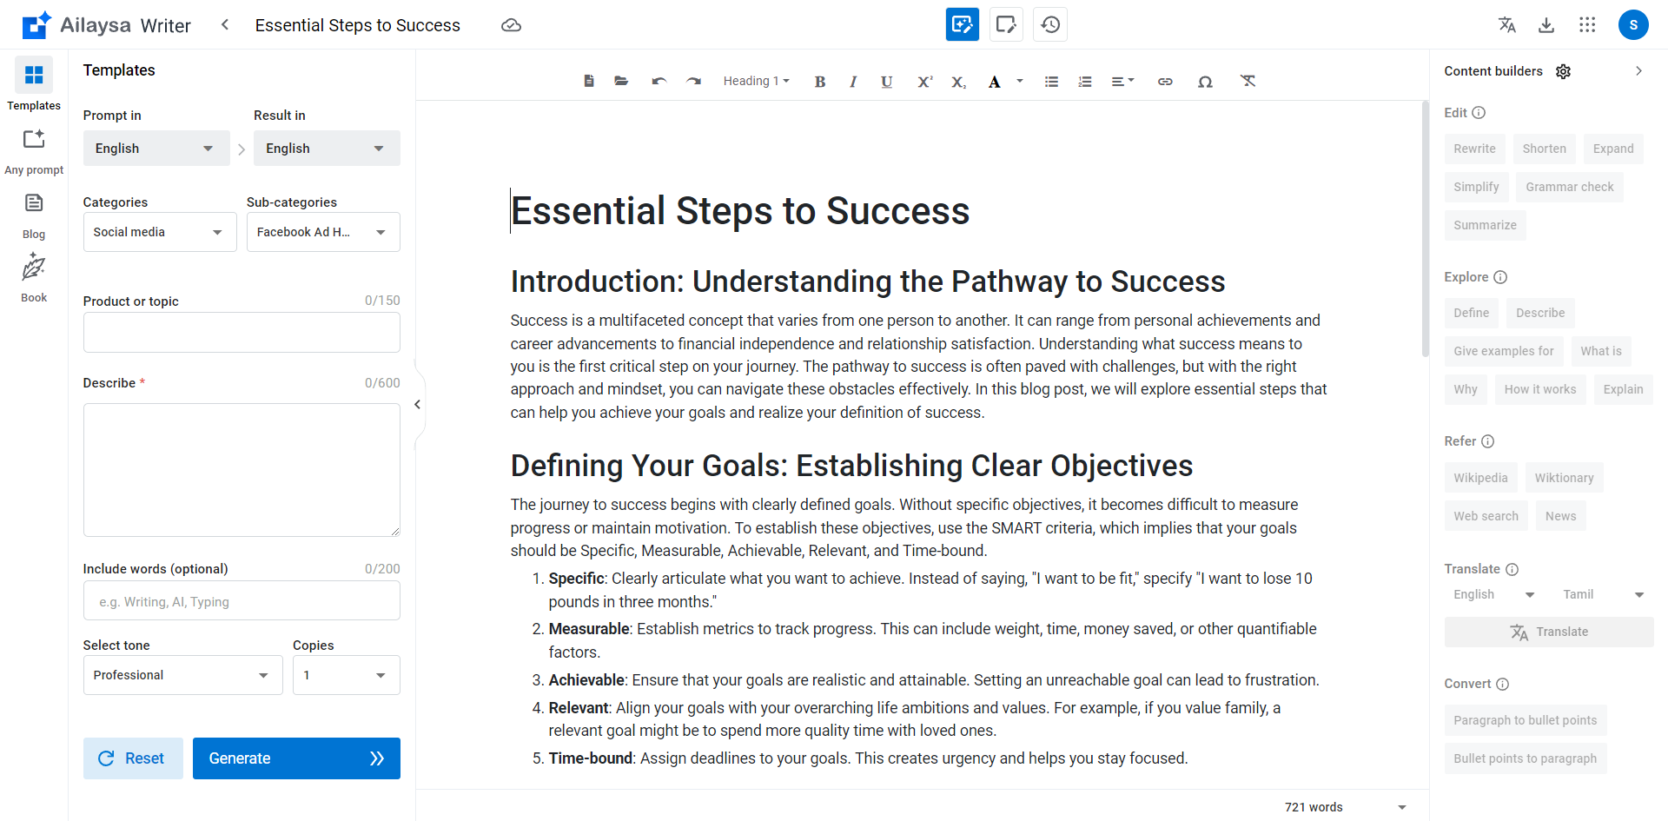
Task: Click the cloud saved status icon
Action: click(x=512, y=25)
